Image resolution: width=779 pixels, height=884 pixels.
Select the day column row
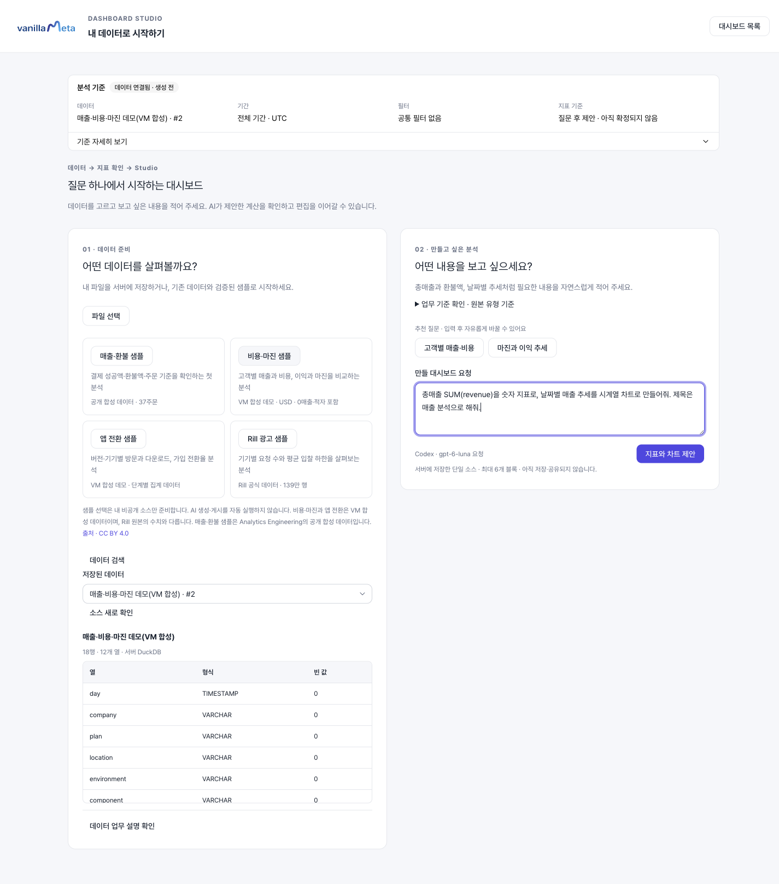pyautogui.click(x=227, y=694)
